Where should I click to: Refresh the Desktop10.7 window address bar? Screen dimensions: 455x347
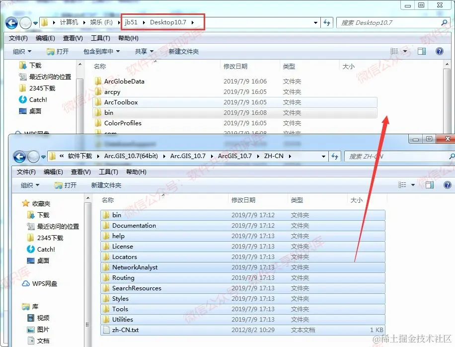[327, 23]
